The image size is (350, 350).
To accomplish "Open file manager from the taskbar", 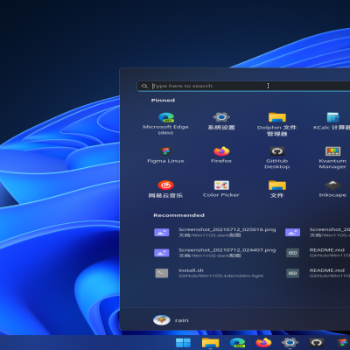I will [x=210, y=342].
